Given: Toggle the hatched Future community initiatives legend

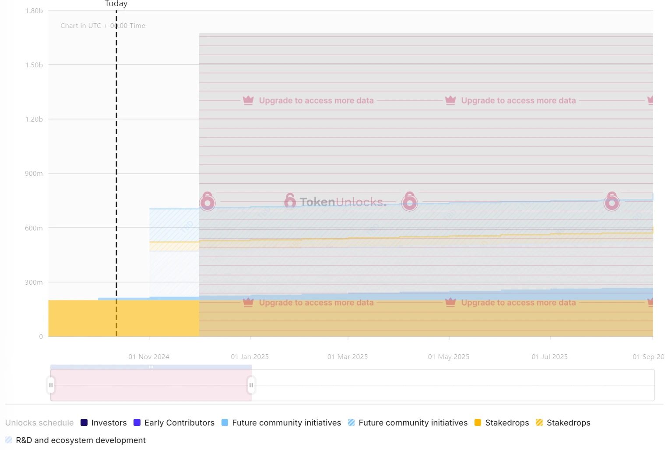Looking at the screenshot, I should 408,423.
